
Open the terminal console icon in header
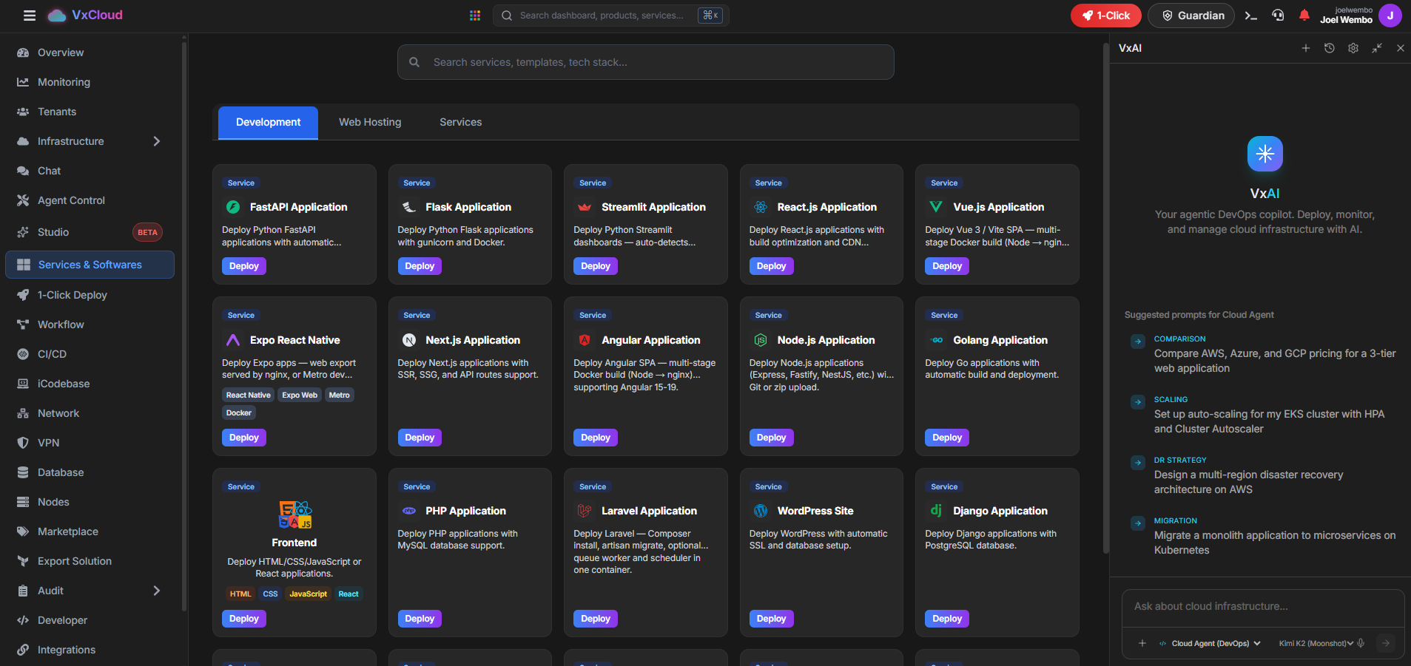pyautogui.click(x=1251, y=16)
